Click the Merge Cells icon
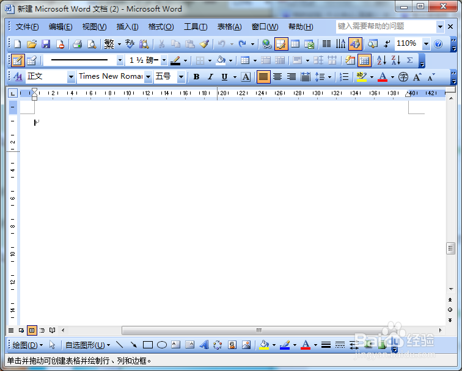Screen dimensions: 462x371 266,60
